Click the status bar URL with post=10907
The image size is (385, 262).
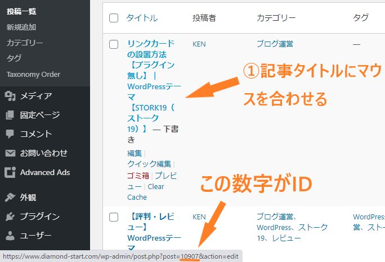pyautogui.click(x=121, y=256)
